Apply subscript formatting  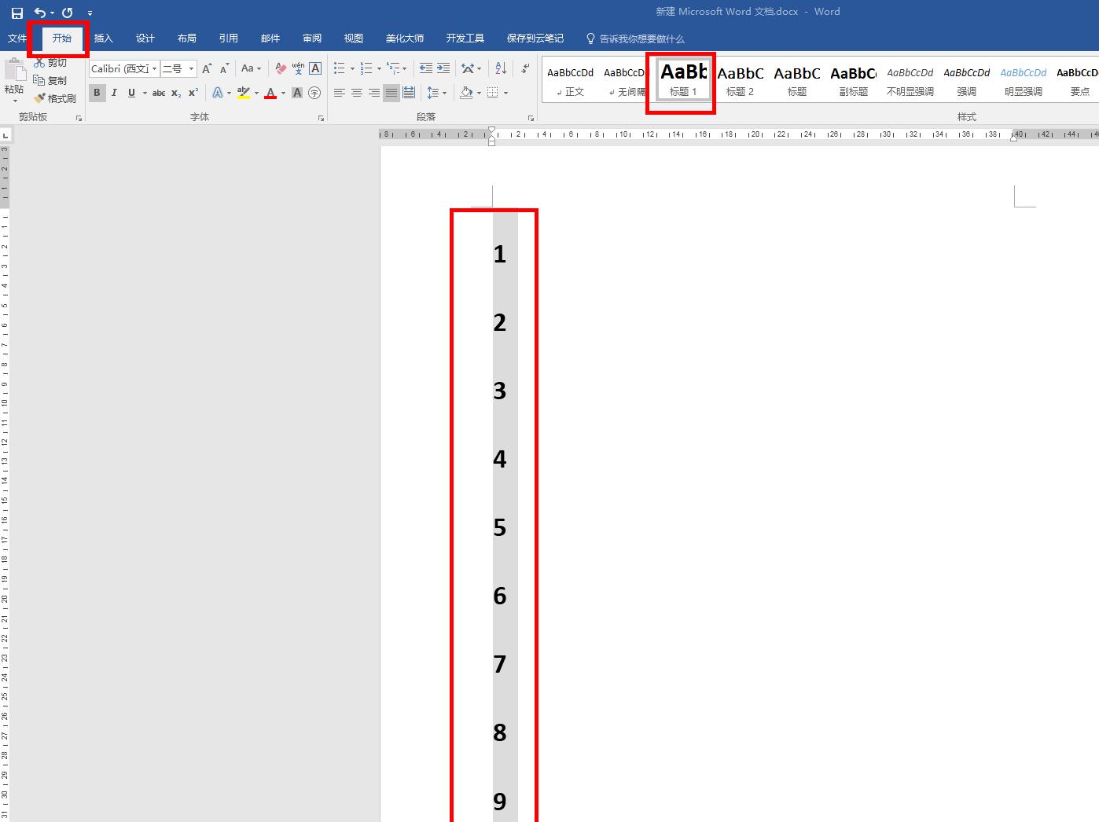pyautogui.click(x=176, y=93)
